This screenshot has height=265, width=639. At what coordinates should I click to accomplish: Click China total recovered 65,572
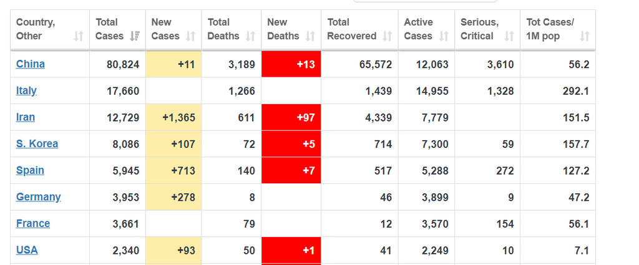click(x=376, y=64)
